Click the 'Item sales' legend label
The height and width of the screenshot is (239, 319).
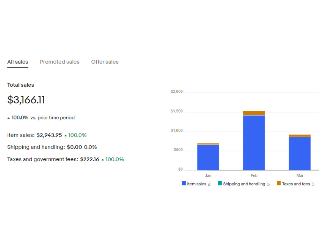[x=197, y=184]
